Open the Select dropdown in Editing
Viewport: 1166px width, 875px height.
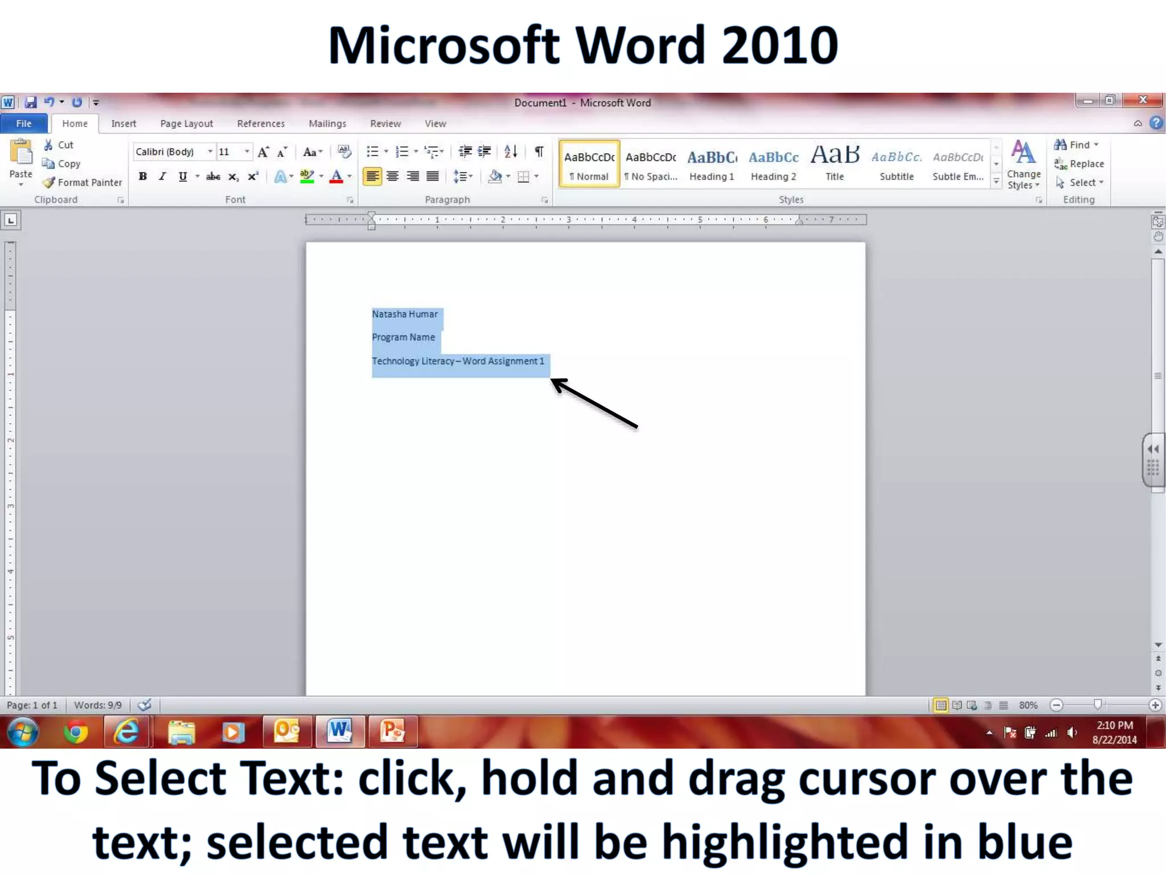click(1079, 183)
